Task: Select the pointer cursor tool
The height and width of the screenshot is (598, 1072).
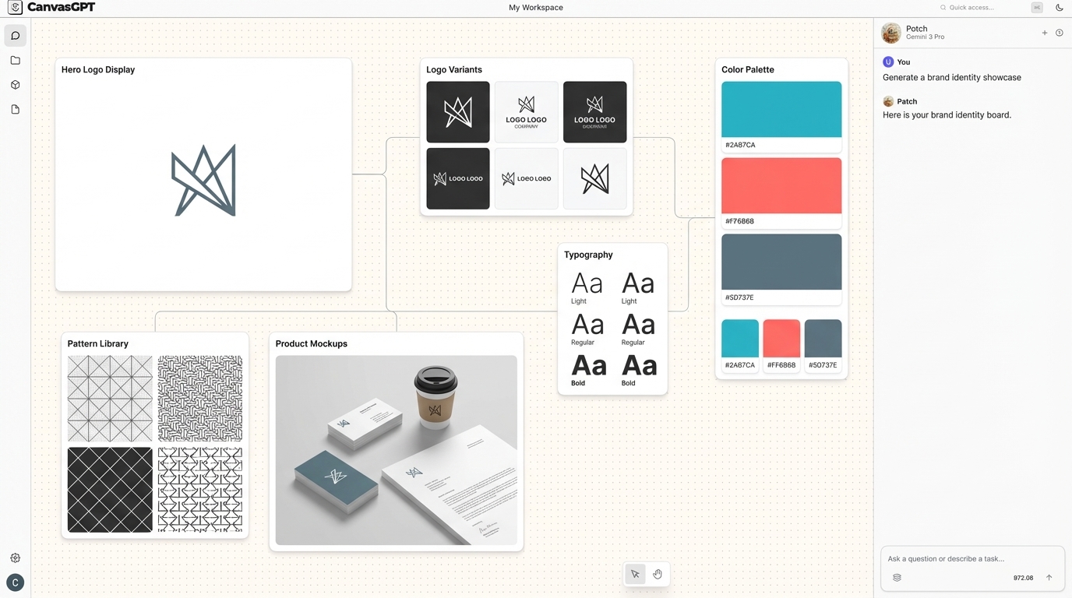Action: pos(635,575)
